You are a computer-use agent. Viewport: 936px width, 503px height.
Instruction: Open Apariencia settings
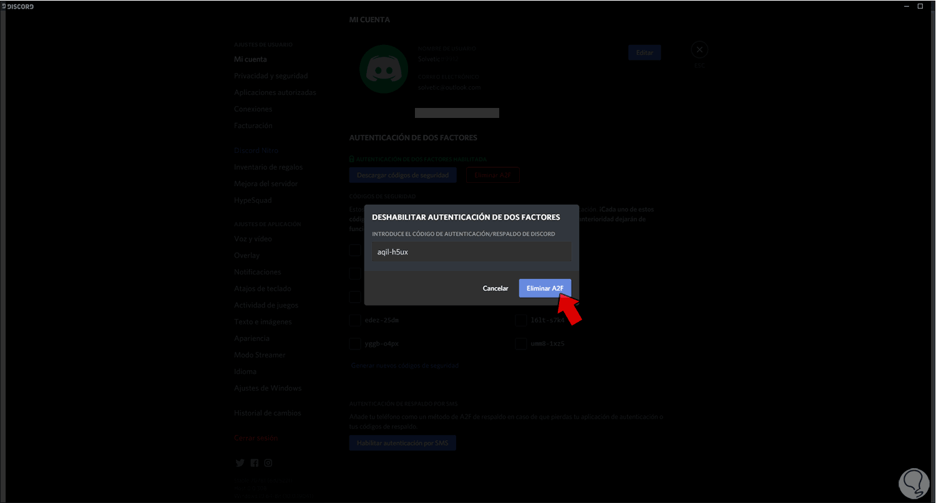tap(252, 338)
